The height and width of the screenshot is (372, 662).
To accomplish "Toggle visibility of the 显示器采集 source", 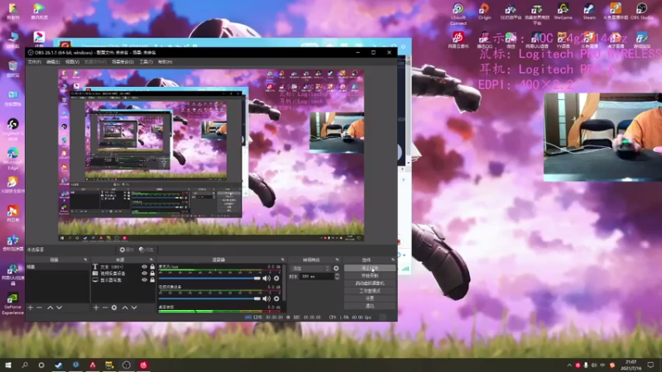I will tap(144, 279).
